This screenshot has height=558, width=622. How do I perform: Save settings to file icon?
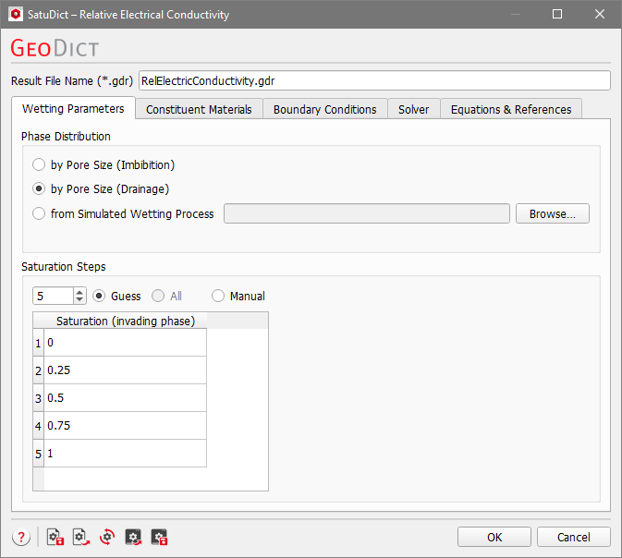point(55,538)
